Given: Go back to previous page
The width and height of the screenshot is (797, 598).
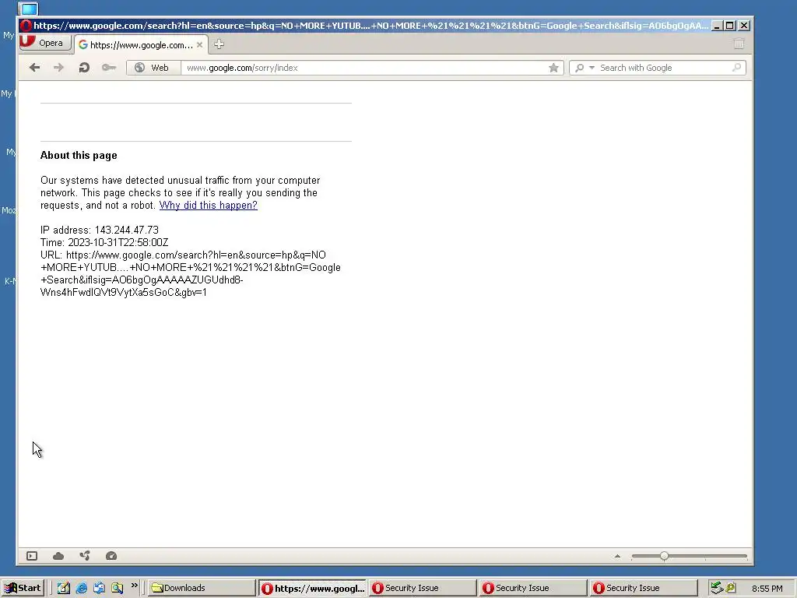Looking at the screenshot, I should click(x=34, y=68).
